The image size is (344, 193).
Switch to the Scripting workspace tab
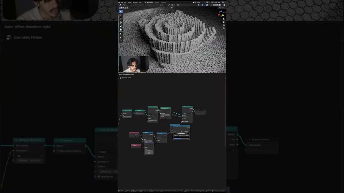pyautogui.click(x=163, y=2)
